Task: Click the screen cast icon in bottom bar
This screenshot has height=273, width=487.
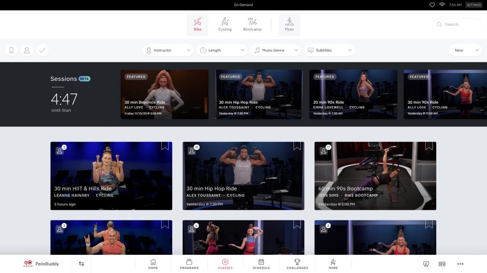Action: 426,264
